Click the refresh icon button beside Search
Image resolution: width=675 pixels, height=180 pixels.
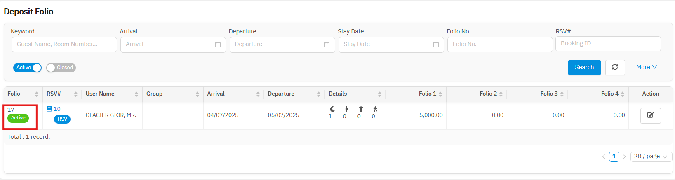pos(615,67)
